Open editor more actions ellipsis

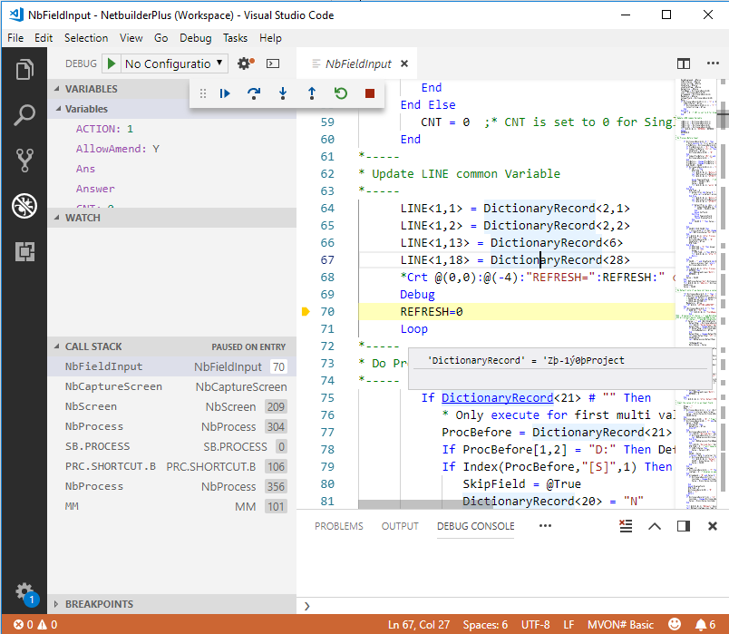(x=713, y=63)
